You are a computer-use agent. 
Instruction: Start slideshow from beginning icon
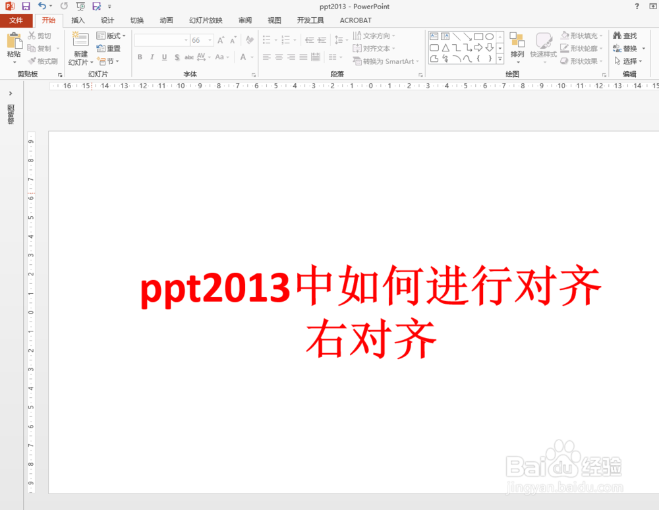click(80, 7)
